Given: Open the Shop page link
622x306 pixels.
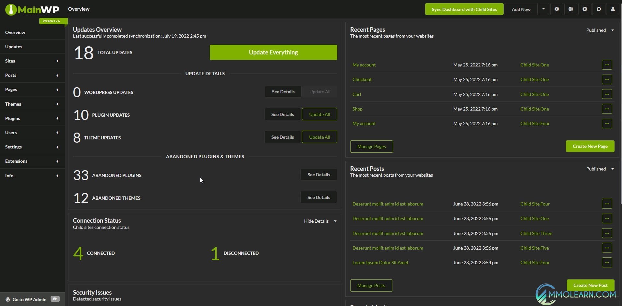Looking at the screenshot, I should pos(357,109).
